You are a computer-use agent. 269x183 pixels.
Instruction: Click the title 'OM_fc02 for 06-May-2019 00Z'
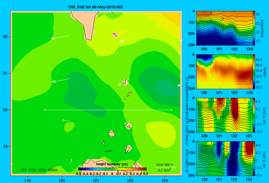95,7
